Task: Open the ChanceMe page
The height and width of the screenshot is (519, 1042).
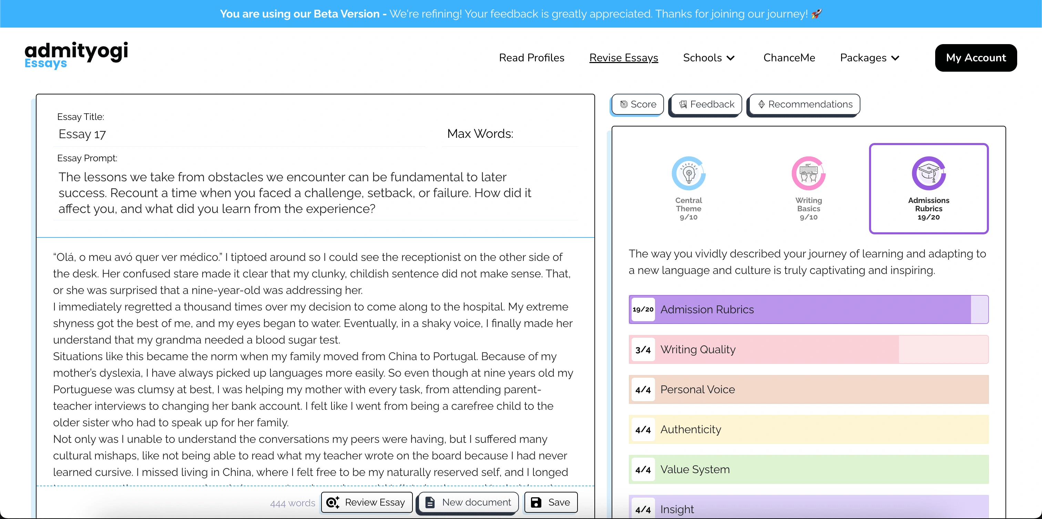Action: (x=789, y=58)
